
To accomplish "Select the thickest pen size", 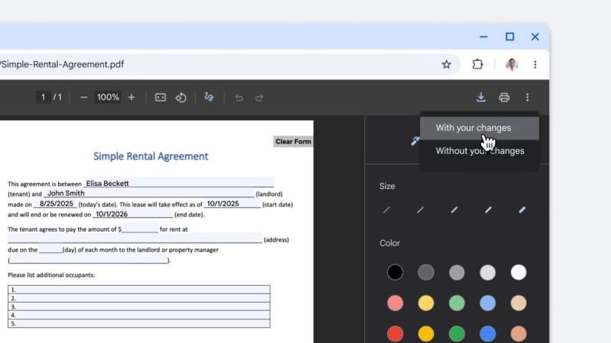I will coord(522,210).
